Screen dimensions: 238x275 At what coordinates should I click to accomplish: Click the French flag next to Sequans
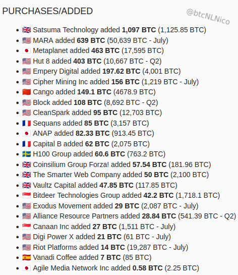[x=27, y=123]
